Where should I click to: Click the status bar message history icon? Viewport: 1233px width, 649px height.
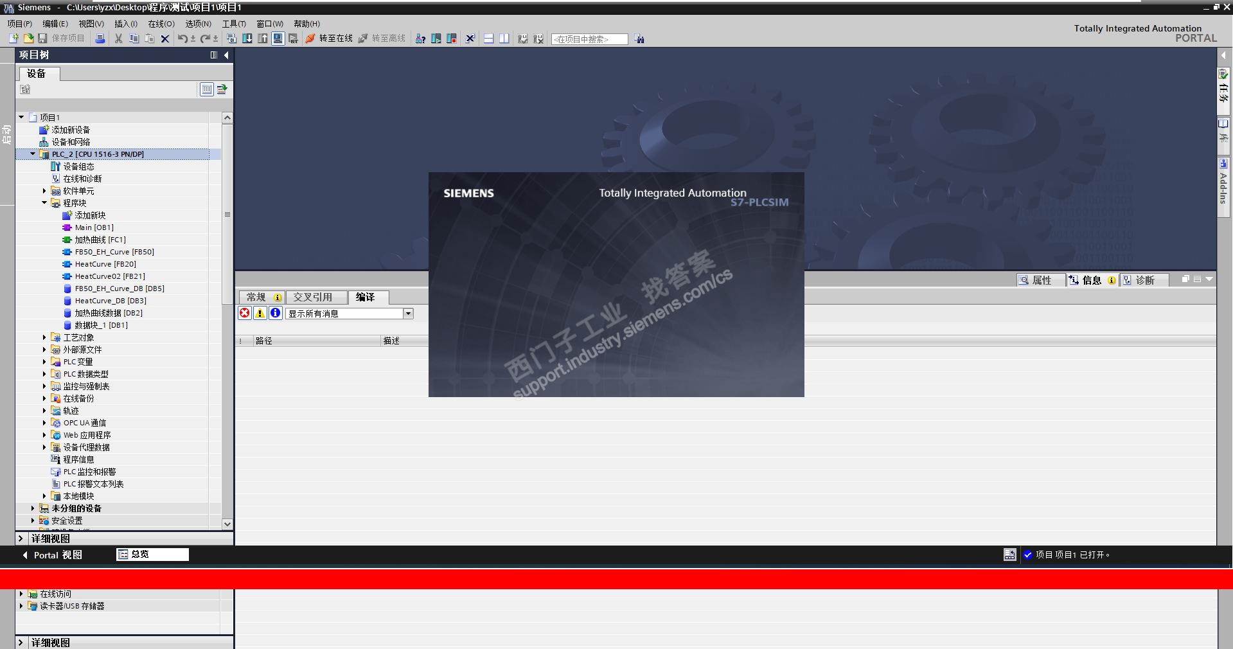click(1010, 555)
